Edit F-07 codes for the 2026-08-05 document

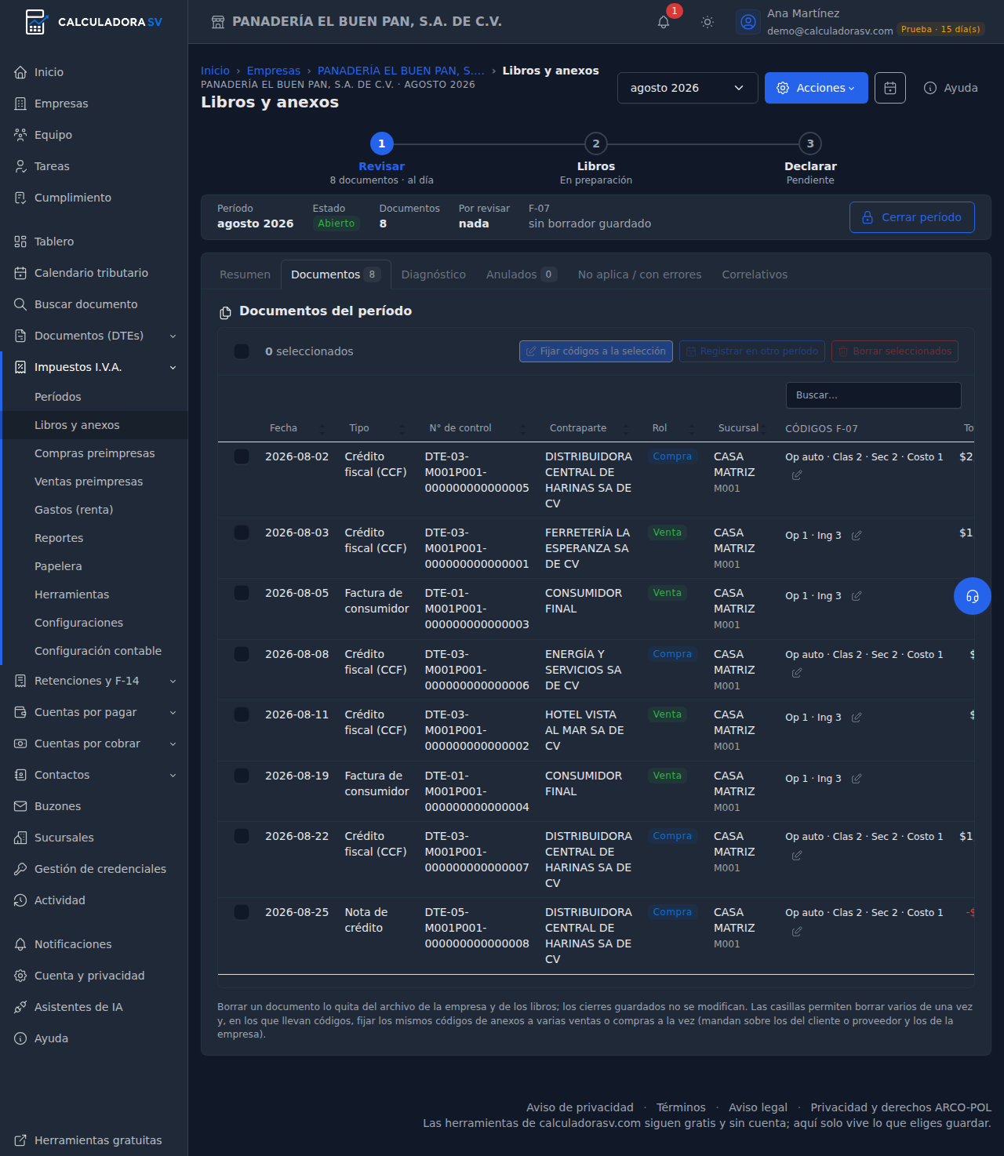[857, 596]
